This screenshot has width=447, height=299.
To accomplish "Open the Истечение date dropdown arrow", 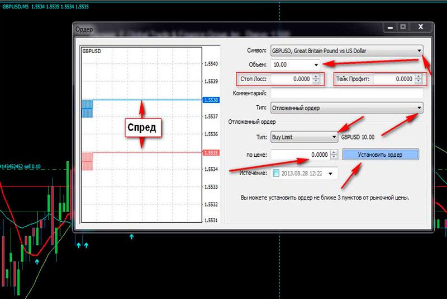I will click(330, 174).
